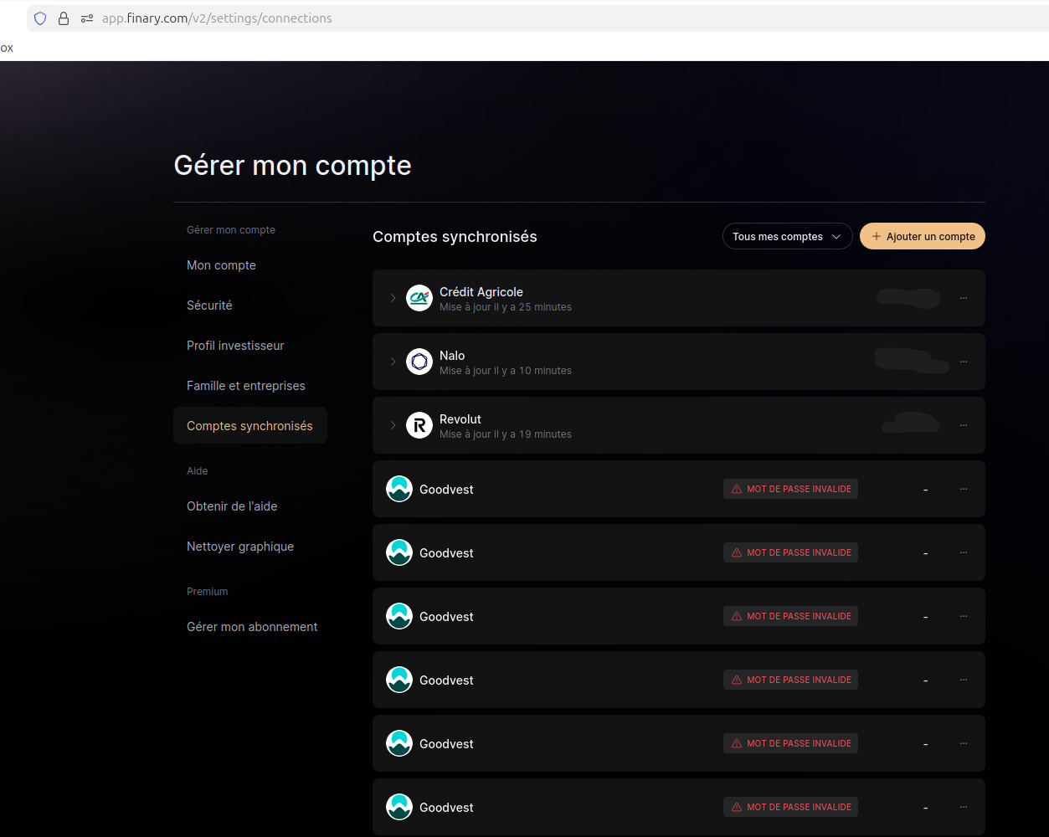Expand the Crédit Agricole account row

[393, 298]
